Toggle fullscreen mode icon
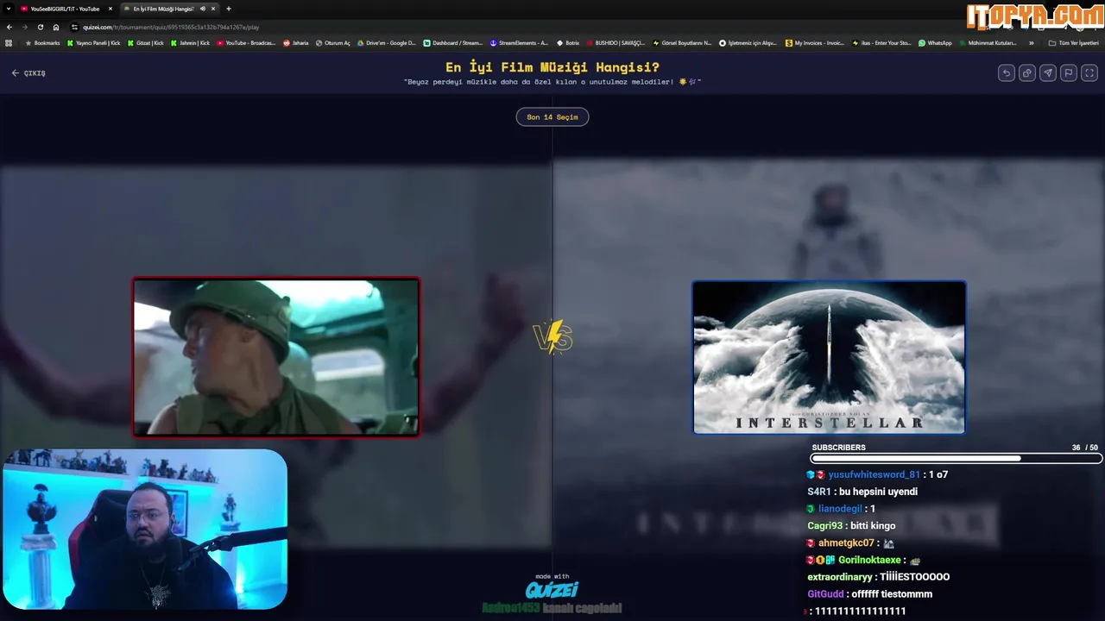The image size is (1105, 621). [1089, 73]
